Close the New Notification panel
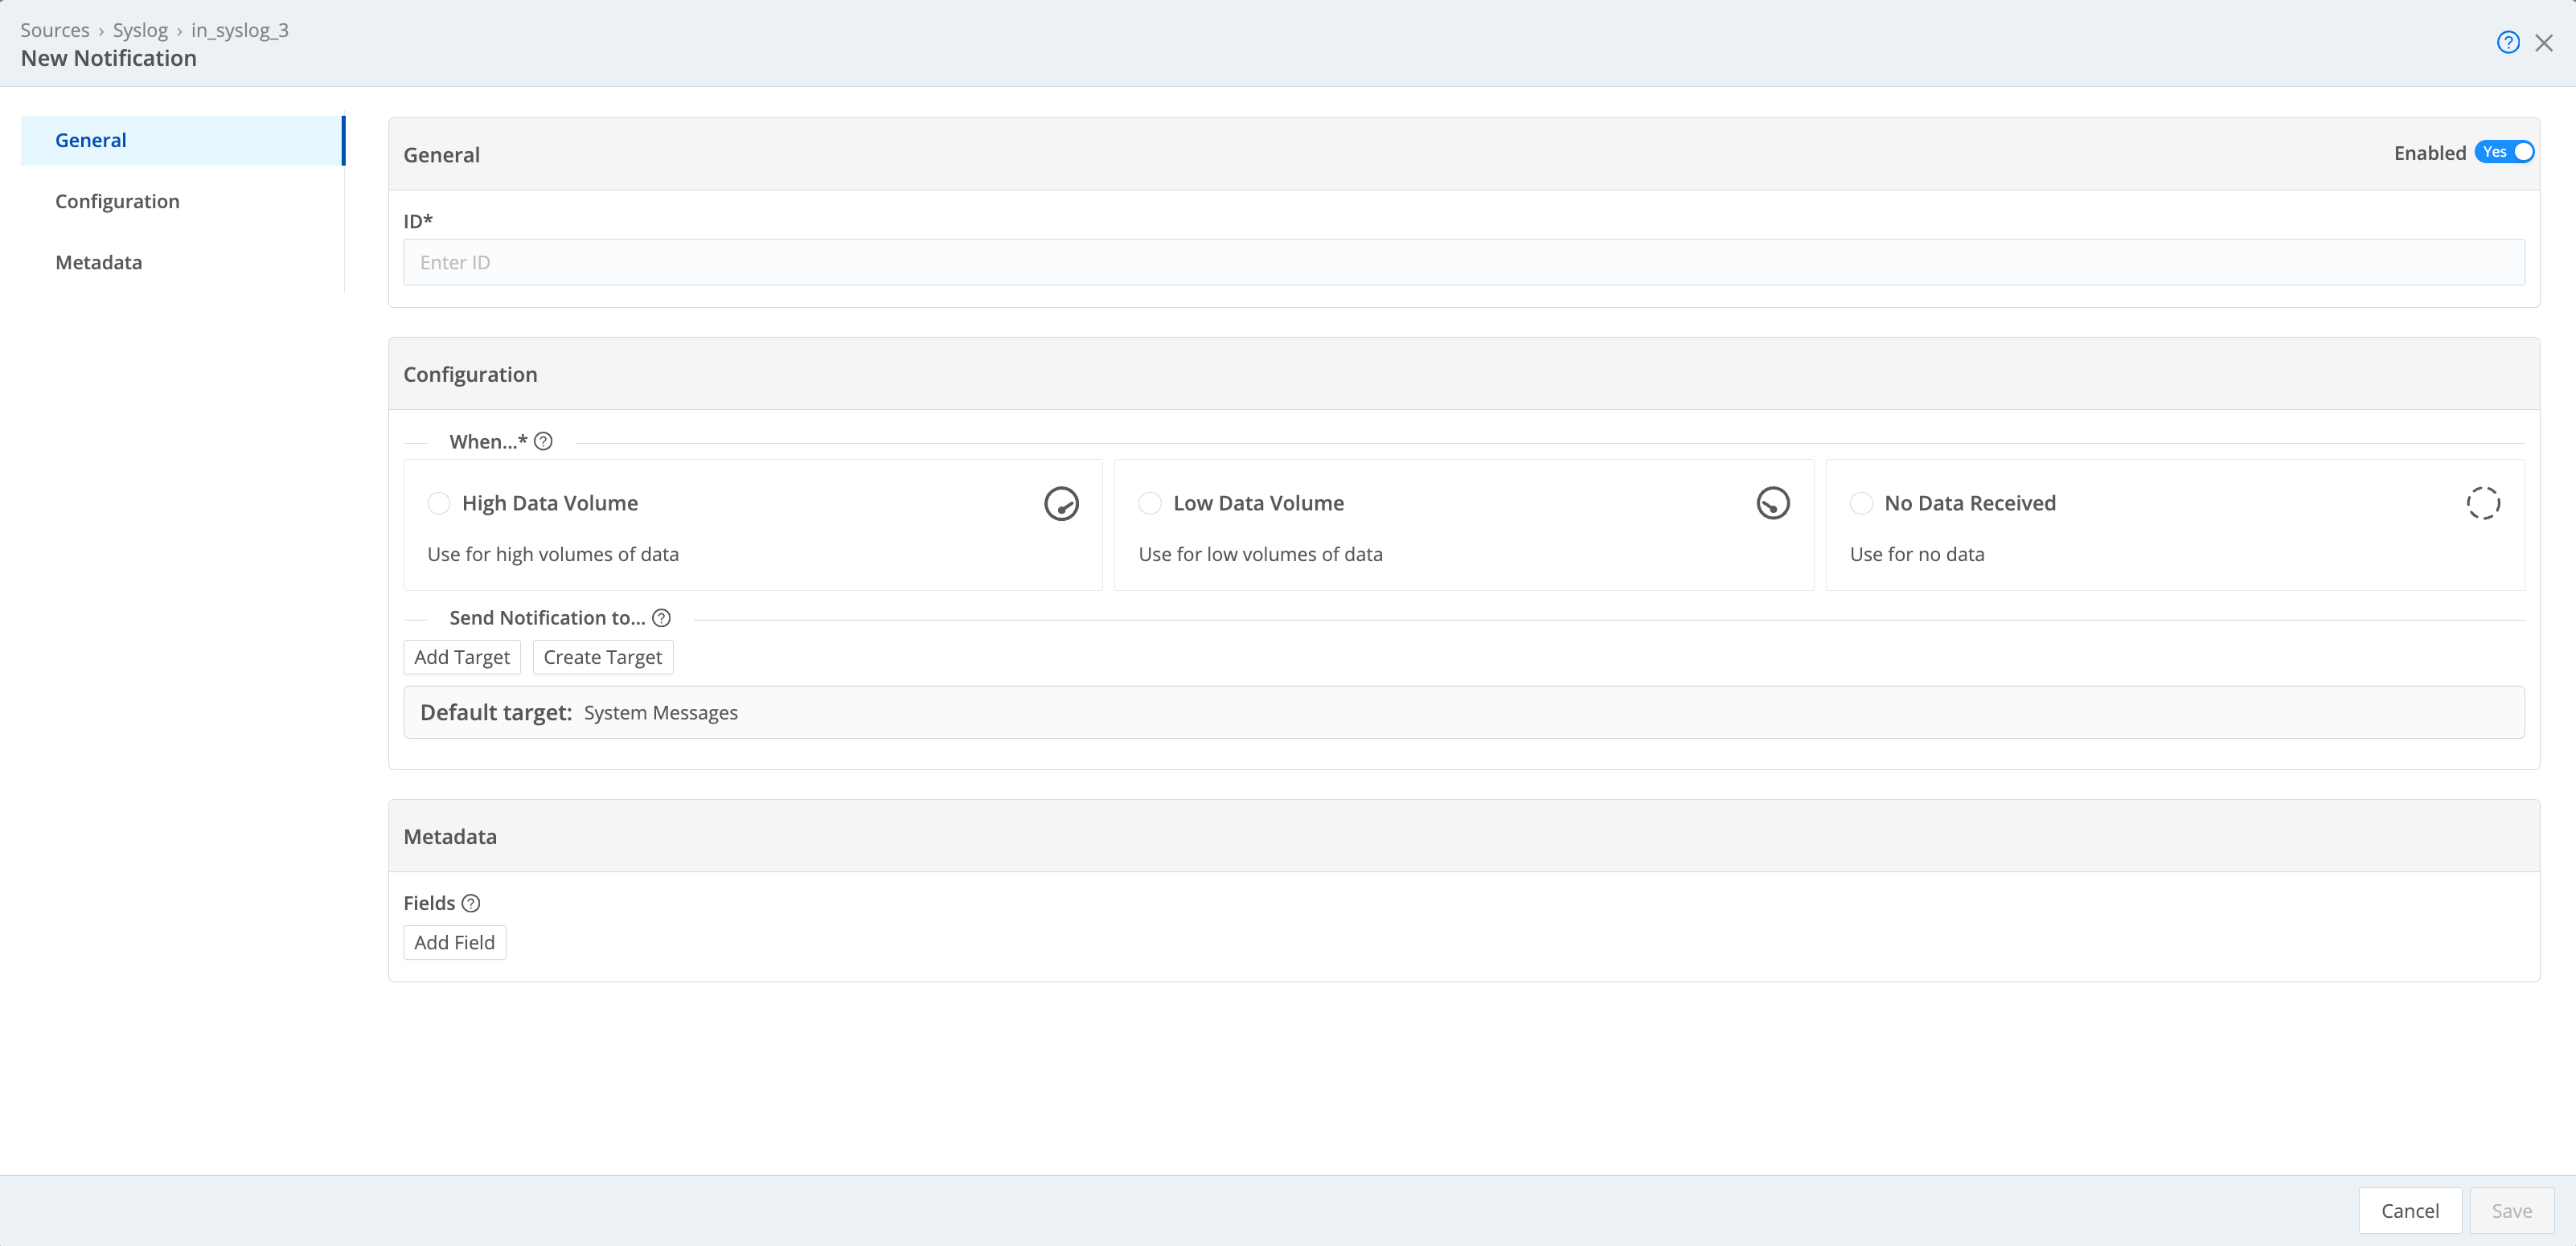This screenshot has width=2576, height=1246. (x=2544, y=42)
